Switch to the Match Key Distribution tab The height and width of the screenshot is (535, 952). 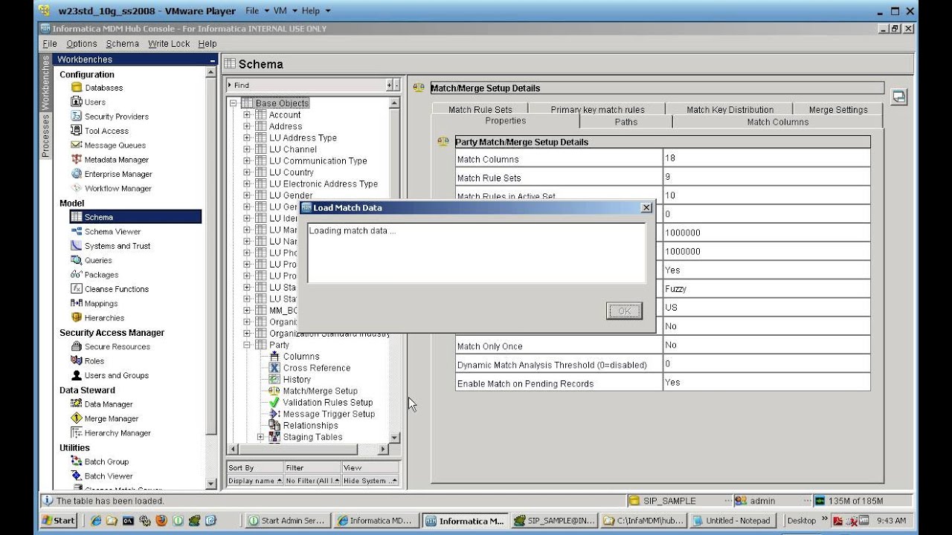point(730,109)
